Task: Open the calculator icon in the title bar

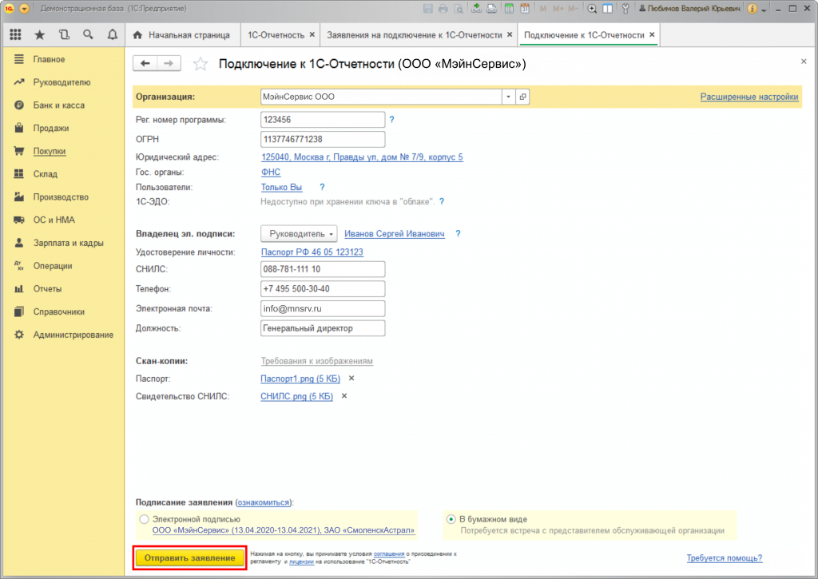Action: click(x=509, y=8)
